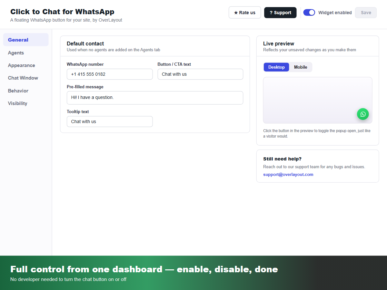Click the 'Full control from one dashboard' banner heading
This screenshot has width=387, height=290.
(x=144, y=269)
